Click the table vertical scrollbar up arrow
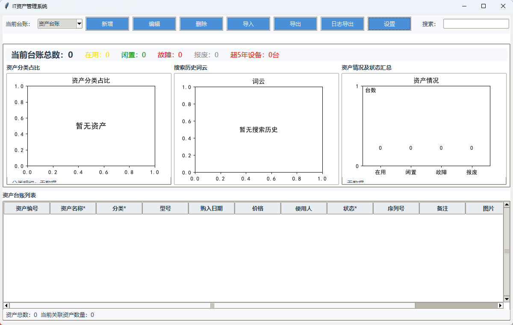The image size is (513, 325). point(507,205)
